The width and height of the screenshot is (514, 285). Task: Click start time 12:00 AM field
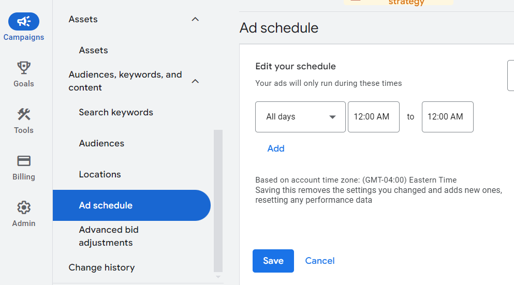pos(374,117)
